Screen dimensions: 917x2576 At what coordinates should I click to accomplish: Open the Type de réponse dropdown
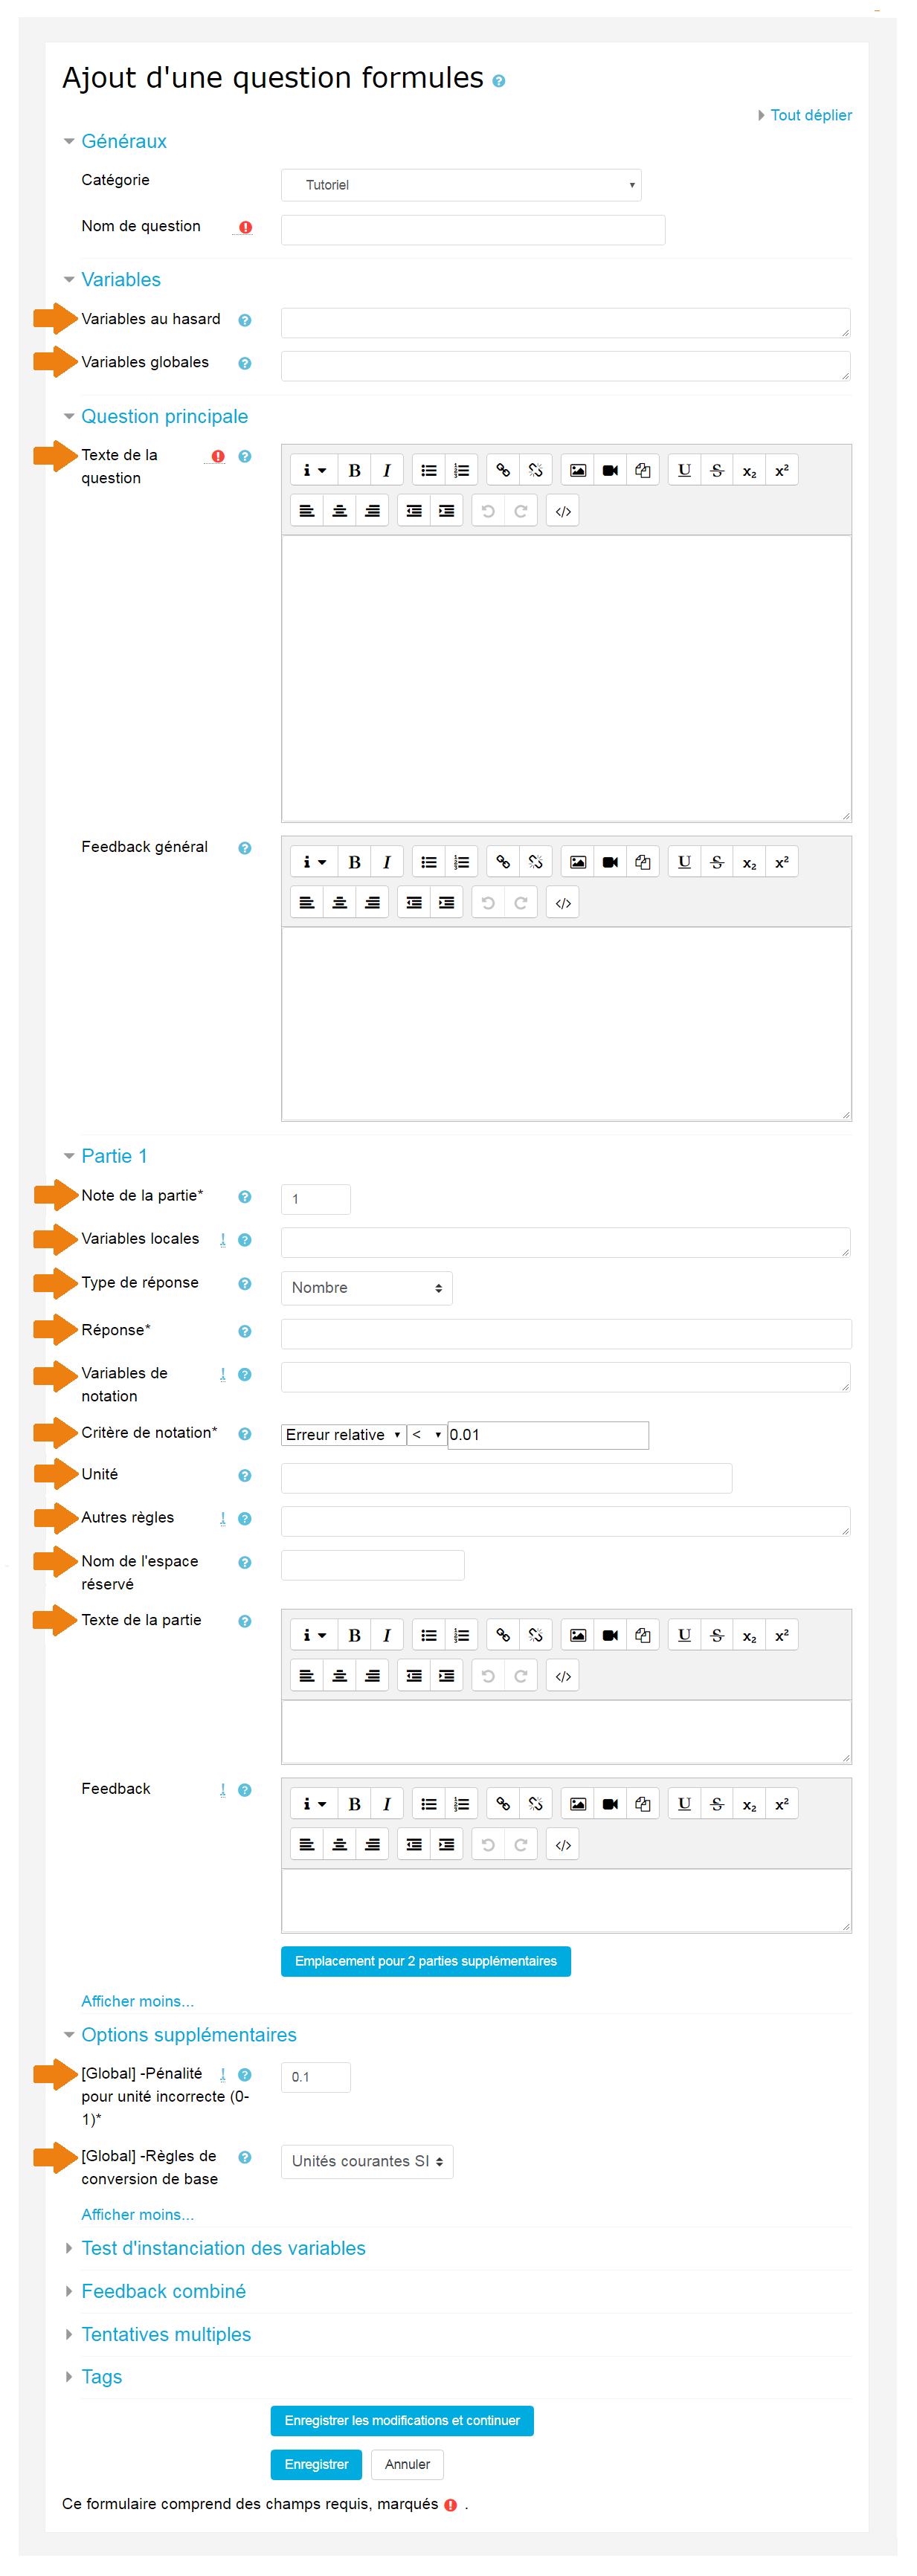tap(367, 1288)
